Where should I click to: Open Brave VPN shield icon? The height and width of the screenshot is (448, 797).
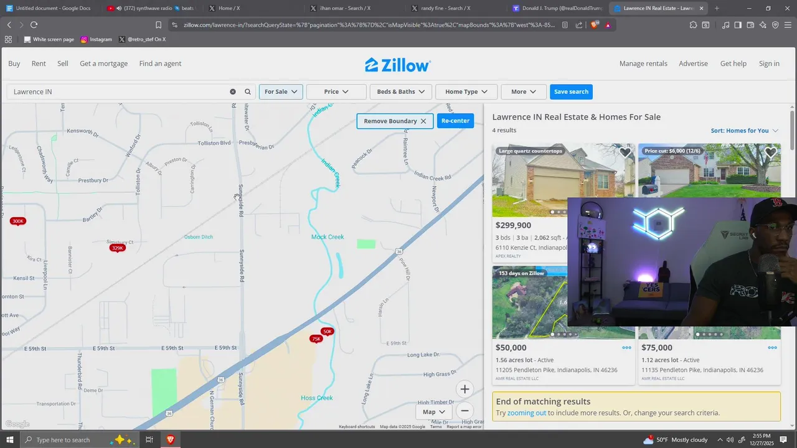[x=775, y=25]
